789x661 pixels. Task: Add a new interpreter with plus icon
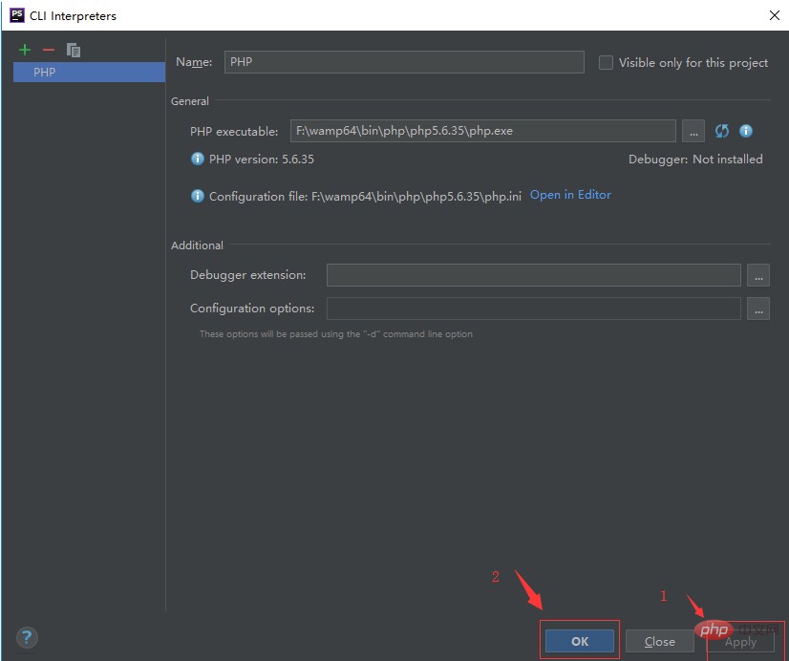pos(25,50)
